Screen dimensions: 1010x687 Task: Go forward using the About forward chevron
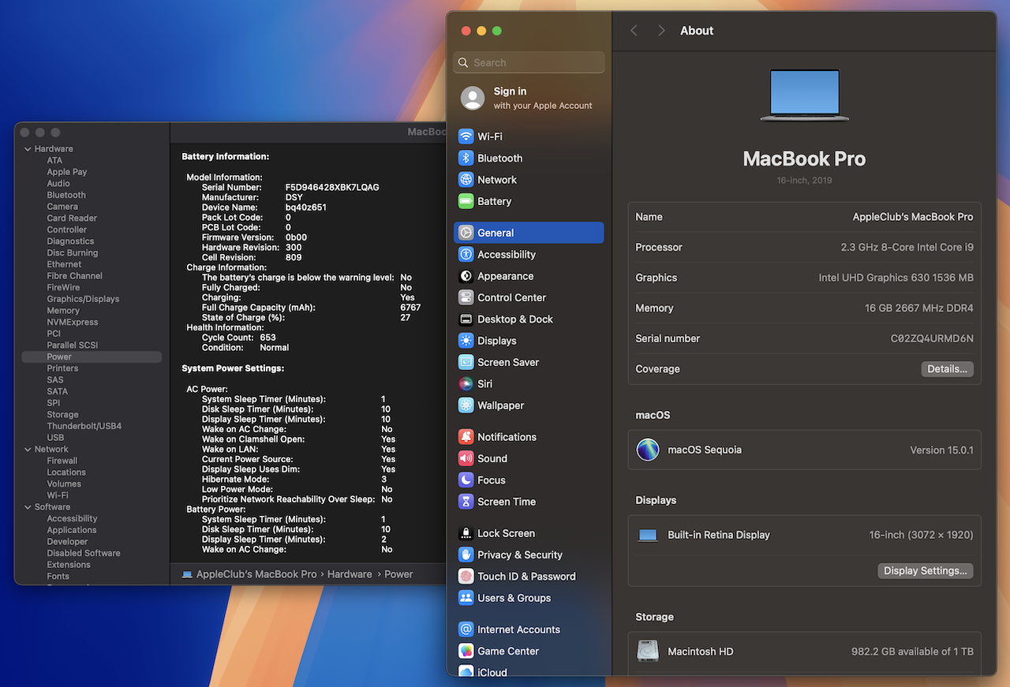[x=661, y=30]
